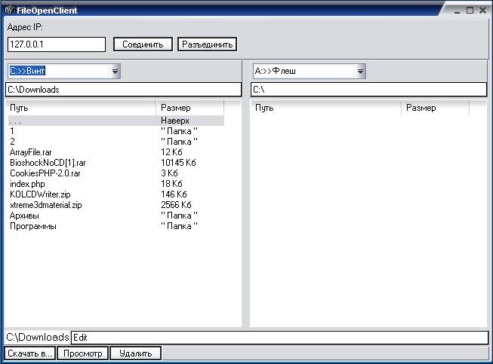Click the Разъединить button
The height and width of the screenshot is (364, 493).
(x=207, y=44)
